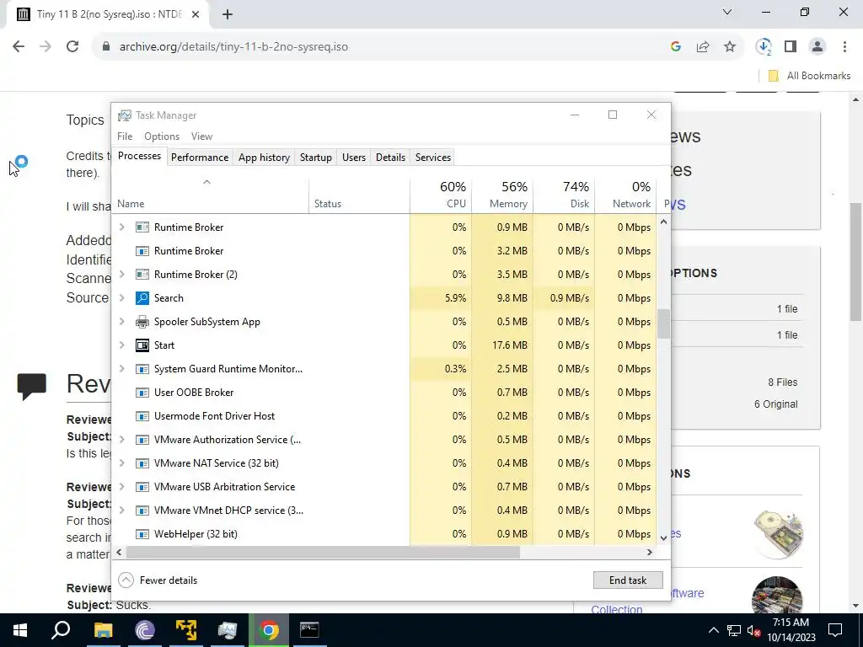863x647 pixels.
Task: Click the Task Manager title bar icon
Action: click(x=125, y=115)
